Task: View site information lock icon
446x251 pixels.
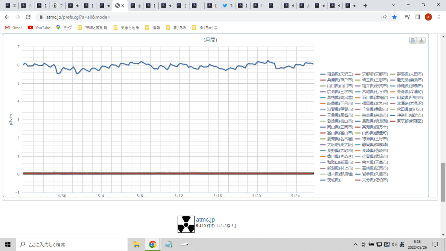Action: pos(41,17)
